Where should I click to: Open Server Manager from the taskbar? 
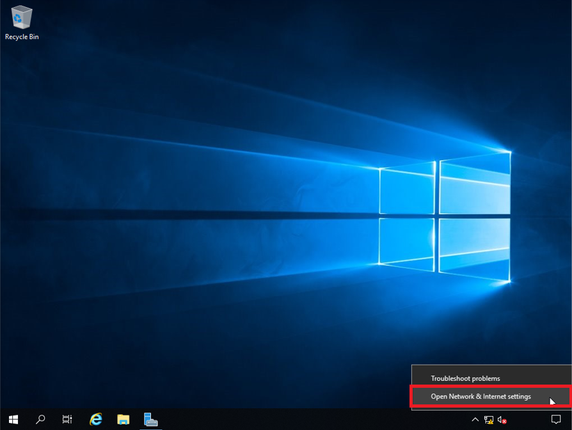point(151,419)
